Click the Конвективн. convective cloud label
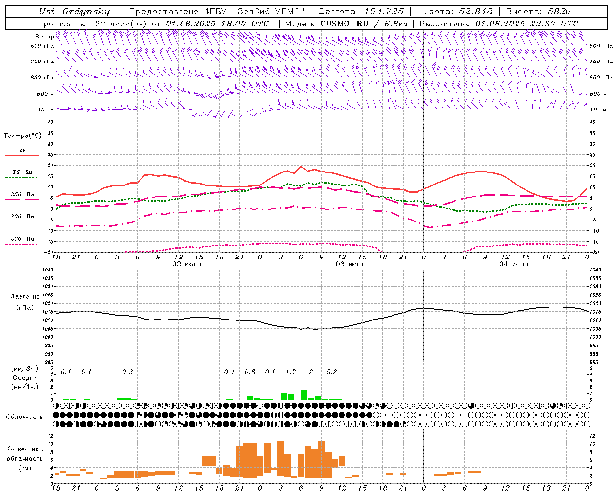This screenshot has width=615, height=492. point(25,449)
